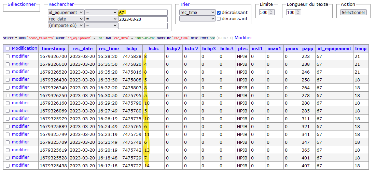Image resolution: width=376 pixels, height=170 pixels.
Task: Tick the row checkbox for timestamp 1679326700
Action: point(8,56)
